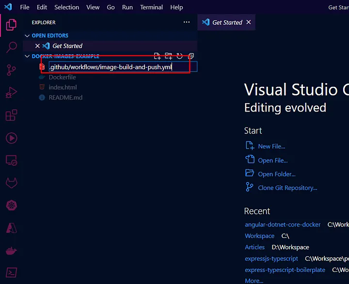Open the Go menu

point(111,7)
